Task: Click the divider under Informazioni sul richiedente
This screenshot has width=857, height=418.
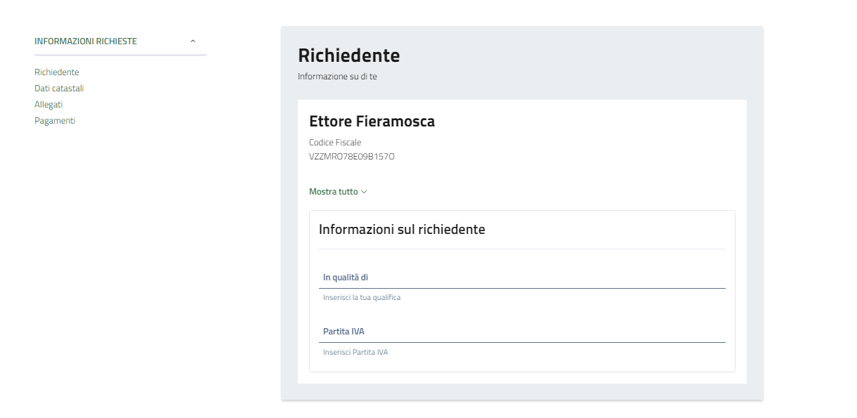Action: click(x=522, y=249)
